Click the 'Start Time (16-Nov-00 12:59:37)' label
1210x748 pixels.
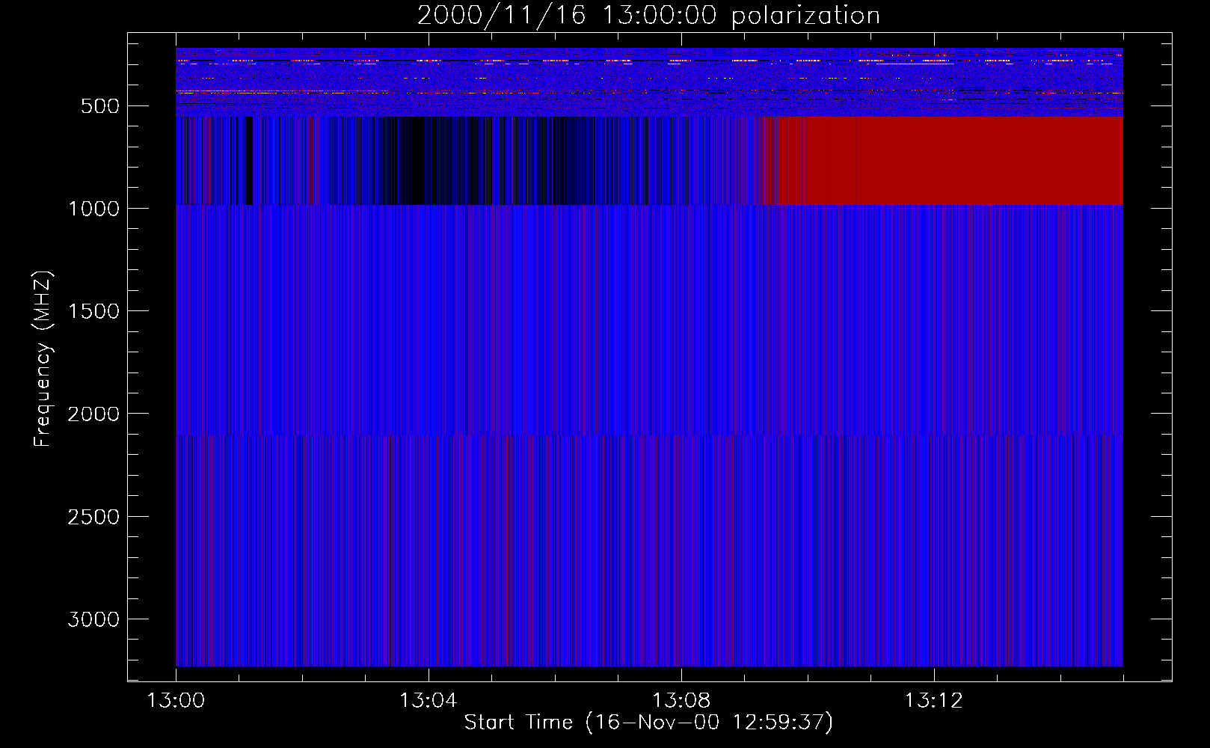(648, 723)
